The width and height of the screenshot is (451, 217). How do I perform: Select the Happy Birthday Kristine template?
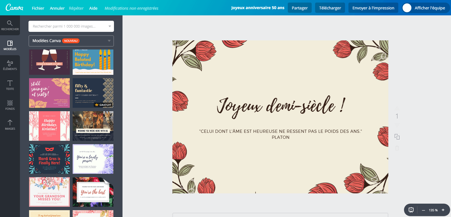(x=49, y=126)
